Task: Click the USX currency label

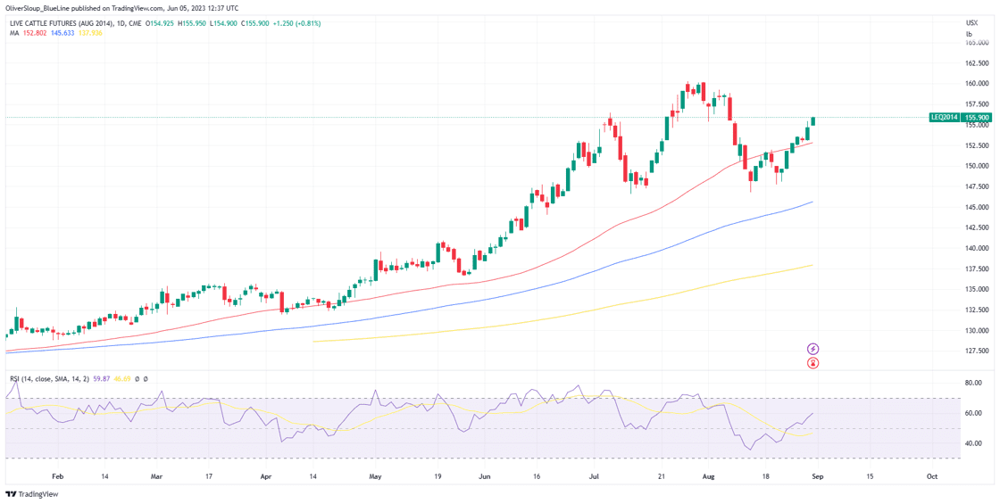Action: coord(972,22)
